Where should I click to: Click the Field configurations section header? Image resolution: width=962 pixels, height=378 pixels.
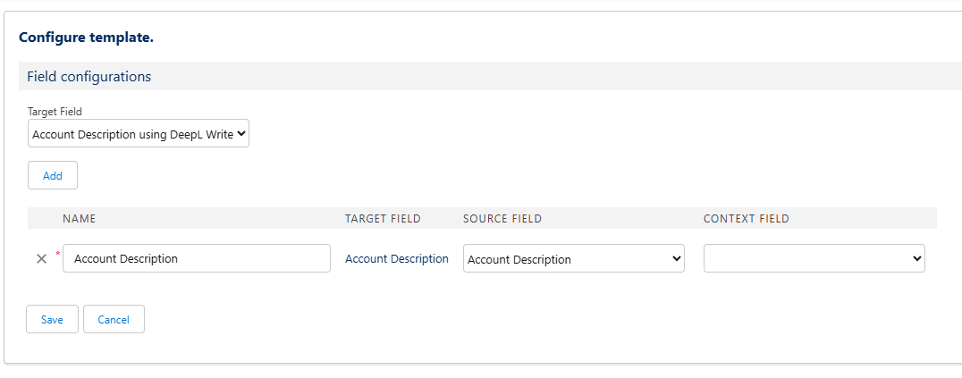[89, 77]
